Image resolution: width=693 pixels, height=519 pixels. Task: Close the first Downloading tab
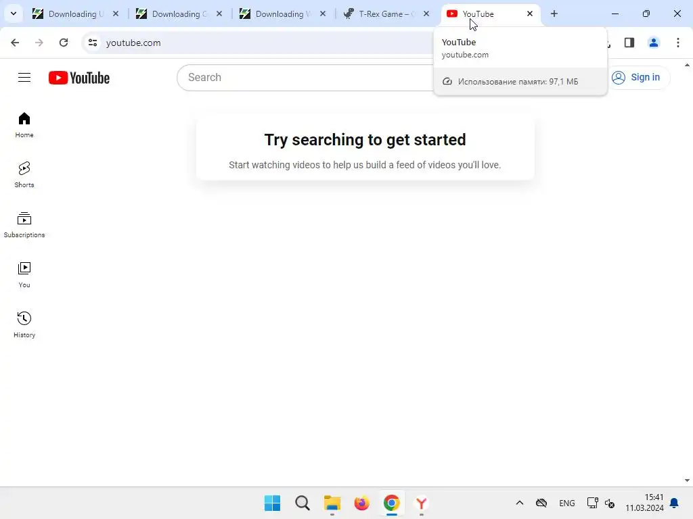point(116,14)
